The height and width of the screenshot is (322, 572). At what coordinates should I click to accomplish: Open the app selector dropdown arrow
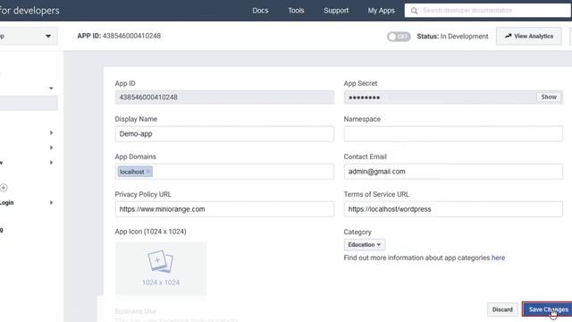[48, 36]
